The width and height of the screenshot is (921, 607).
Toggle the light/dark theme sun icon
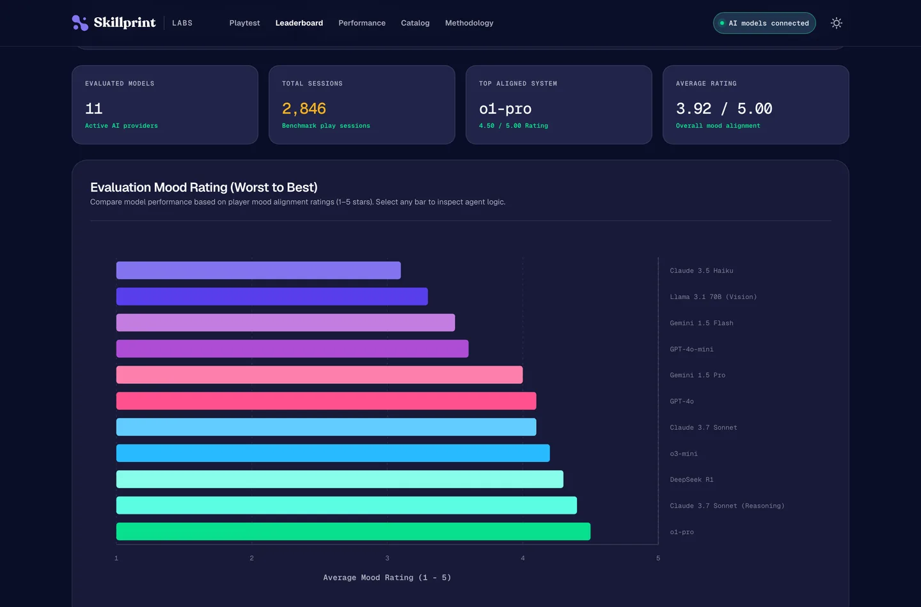coord(836,23)
